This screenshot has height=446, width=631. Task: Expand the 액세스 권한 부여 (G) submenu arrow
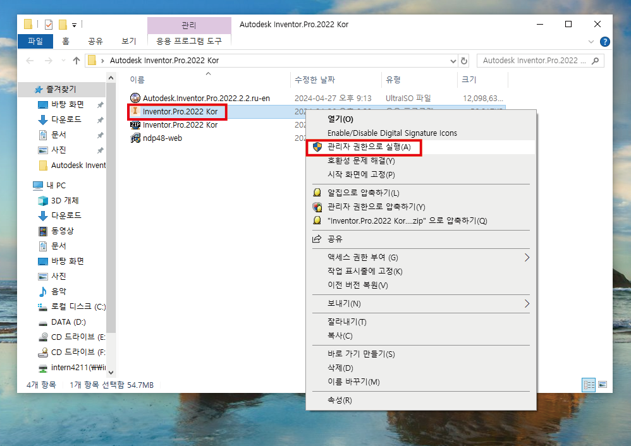(527, 257)
